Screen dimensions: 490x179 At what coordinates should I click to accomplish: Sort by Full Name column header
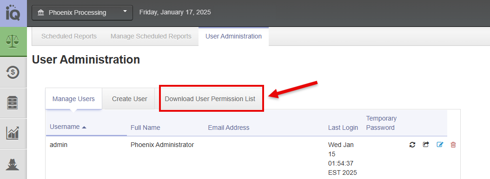click(x=146, y=128)
